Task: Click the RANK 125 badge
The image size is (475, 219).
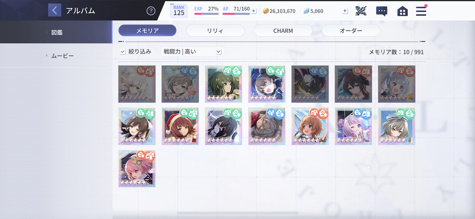Action: point(179,11)
